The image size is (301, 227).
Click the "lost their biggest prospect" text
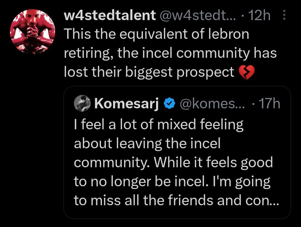coord(149,72)
